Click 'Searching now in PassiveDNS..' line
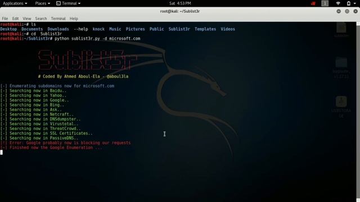 click(39, 138)
